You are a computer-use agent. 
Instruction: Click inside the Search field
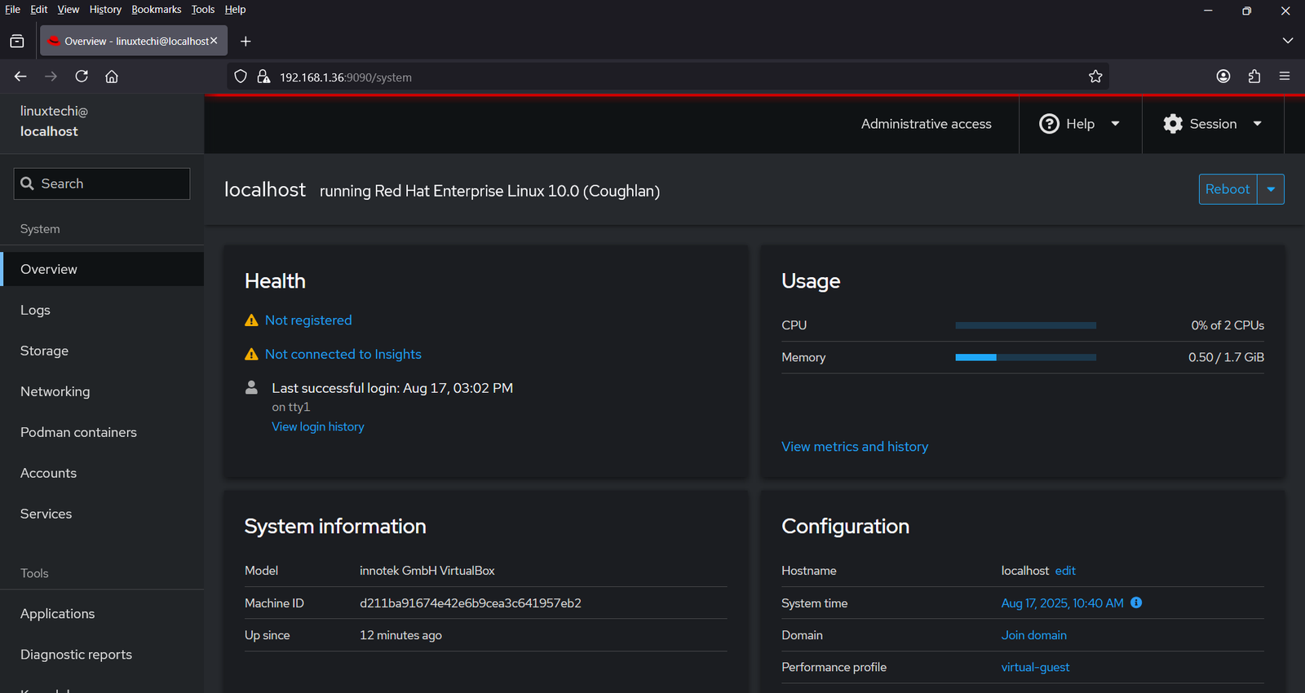102,183
